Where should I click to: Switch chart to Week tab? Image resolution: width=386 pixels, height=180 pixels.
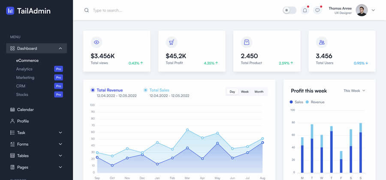point(244,92)
